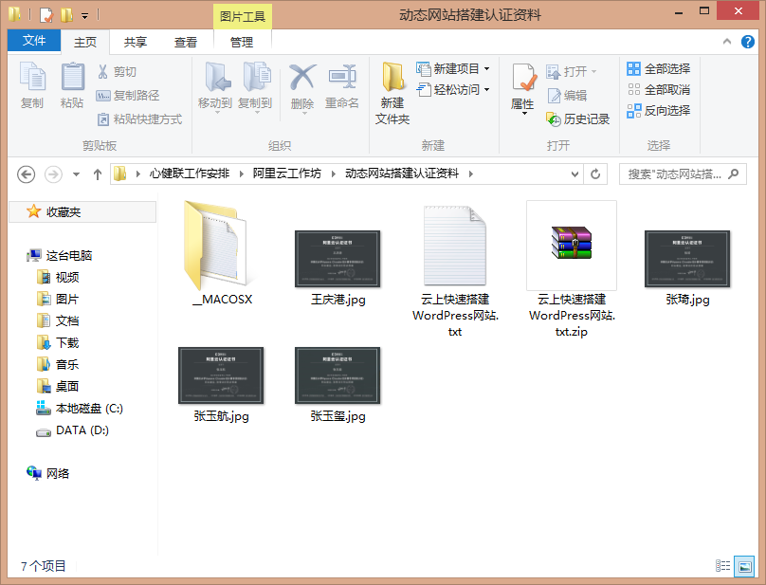
Task: Select the 张琦.jpg image thumbnail
Action: tap(686, 258)
